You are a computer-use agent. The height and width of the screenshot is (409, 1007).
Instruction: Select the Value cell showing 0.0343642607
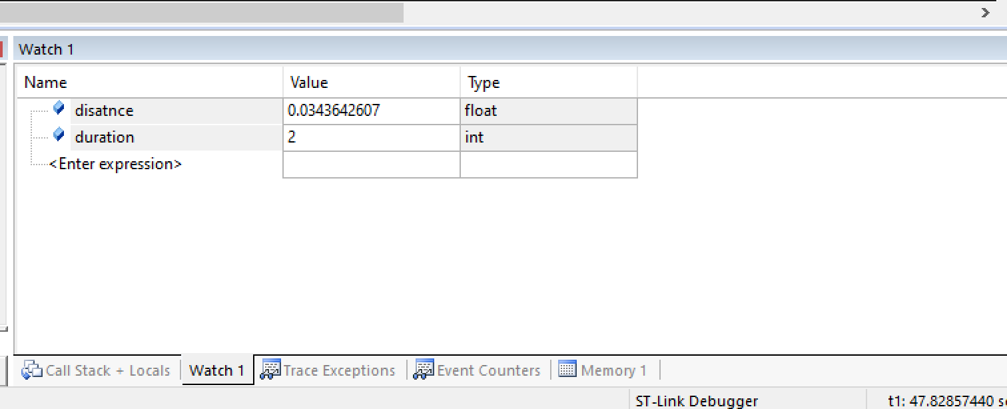(x=333, y=110)
